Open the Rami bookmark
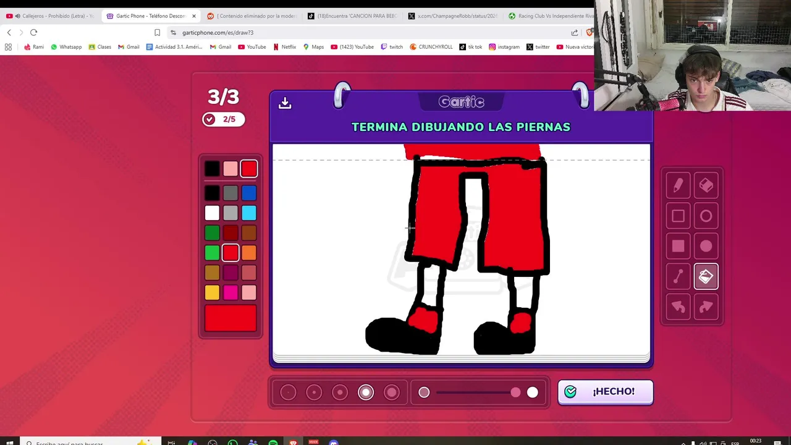This screenshot has width=791, height=445. 33,47
